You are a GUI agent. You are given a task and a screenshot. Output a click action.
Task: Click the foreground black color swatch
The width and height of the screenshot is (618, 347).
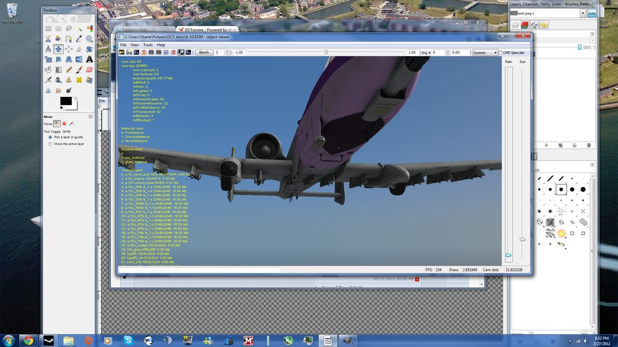pyautogui.click(x=66, y=101)
